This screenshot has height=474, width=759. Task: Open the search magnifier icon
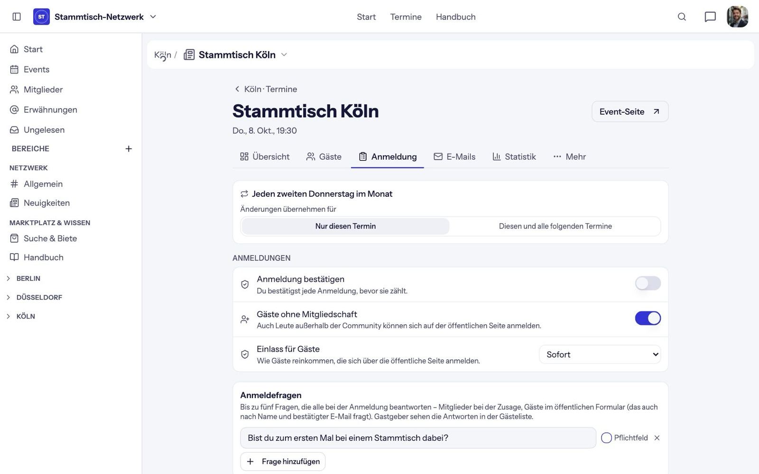coord(682,17)
